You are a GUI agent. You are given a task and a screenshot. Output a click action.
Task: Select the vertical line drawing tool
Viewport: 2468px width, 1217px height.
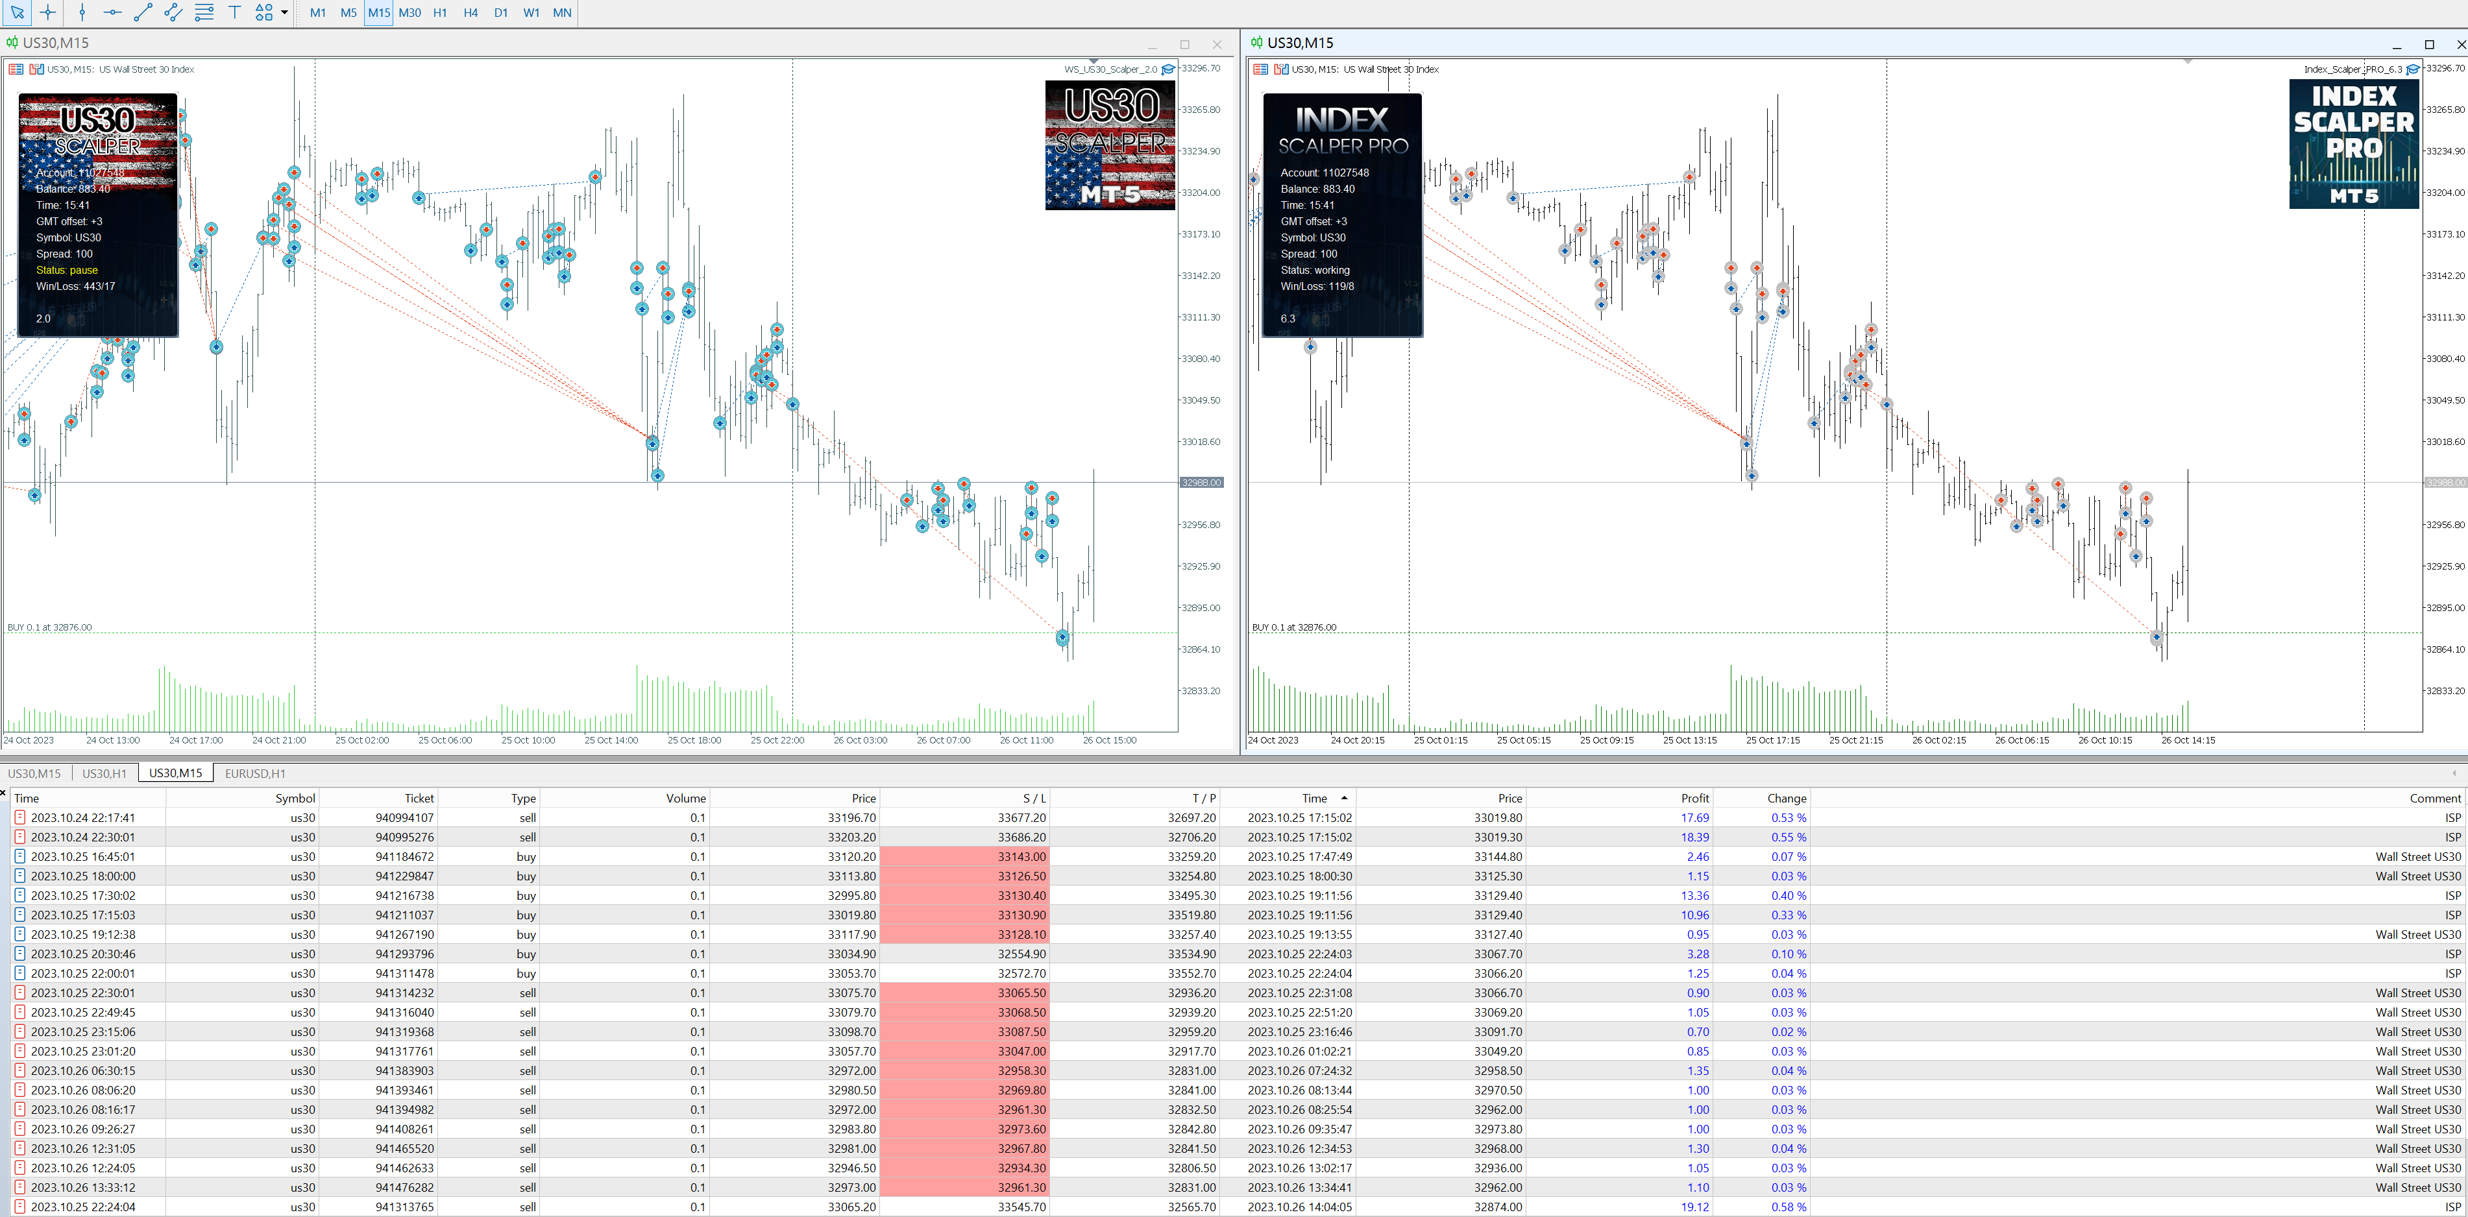click(x=82, y=12)
